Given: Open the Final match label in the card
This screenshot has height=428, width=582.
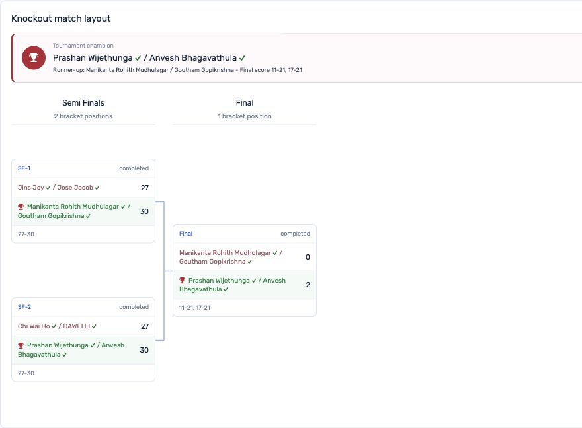Looking at the screenshot, I should click(186, 234).
